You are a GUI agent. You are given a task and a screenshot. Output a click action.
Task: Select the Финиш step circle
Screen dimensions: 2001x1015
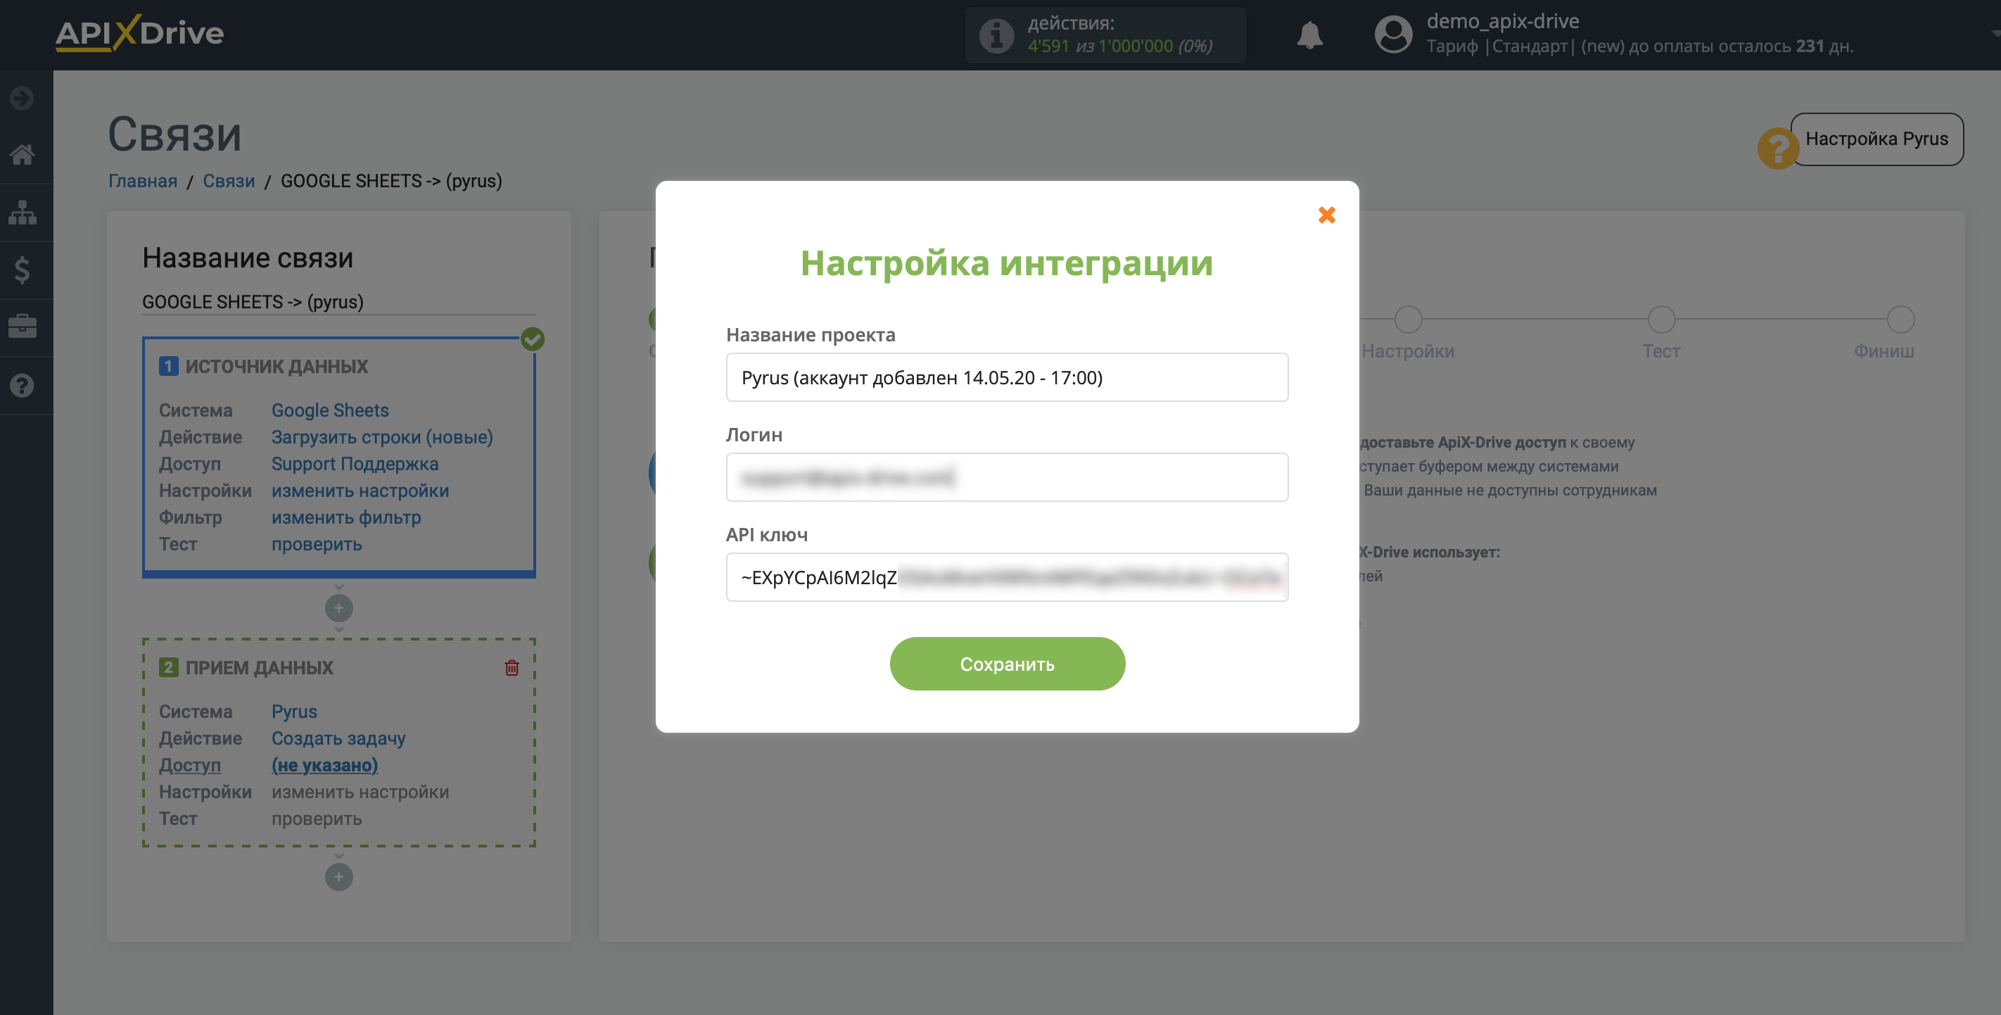click(1901, 320)
